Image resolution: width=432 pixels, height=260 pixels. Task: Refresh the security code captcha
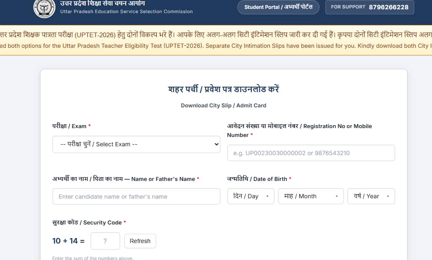pos(140,241)
